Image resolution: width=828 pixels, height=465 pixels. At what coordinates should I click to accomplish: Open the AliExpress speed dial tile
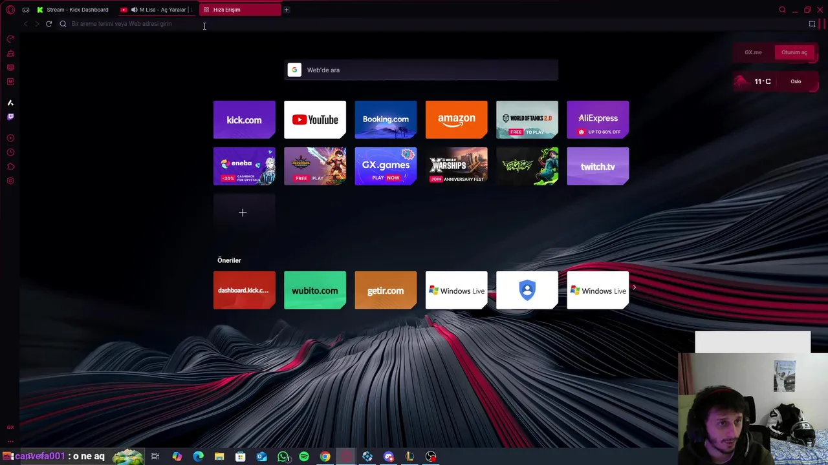(598, 119)
